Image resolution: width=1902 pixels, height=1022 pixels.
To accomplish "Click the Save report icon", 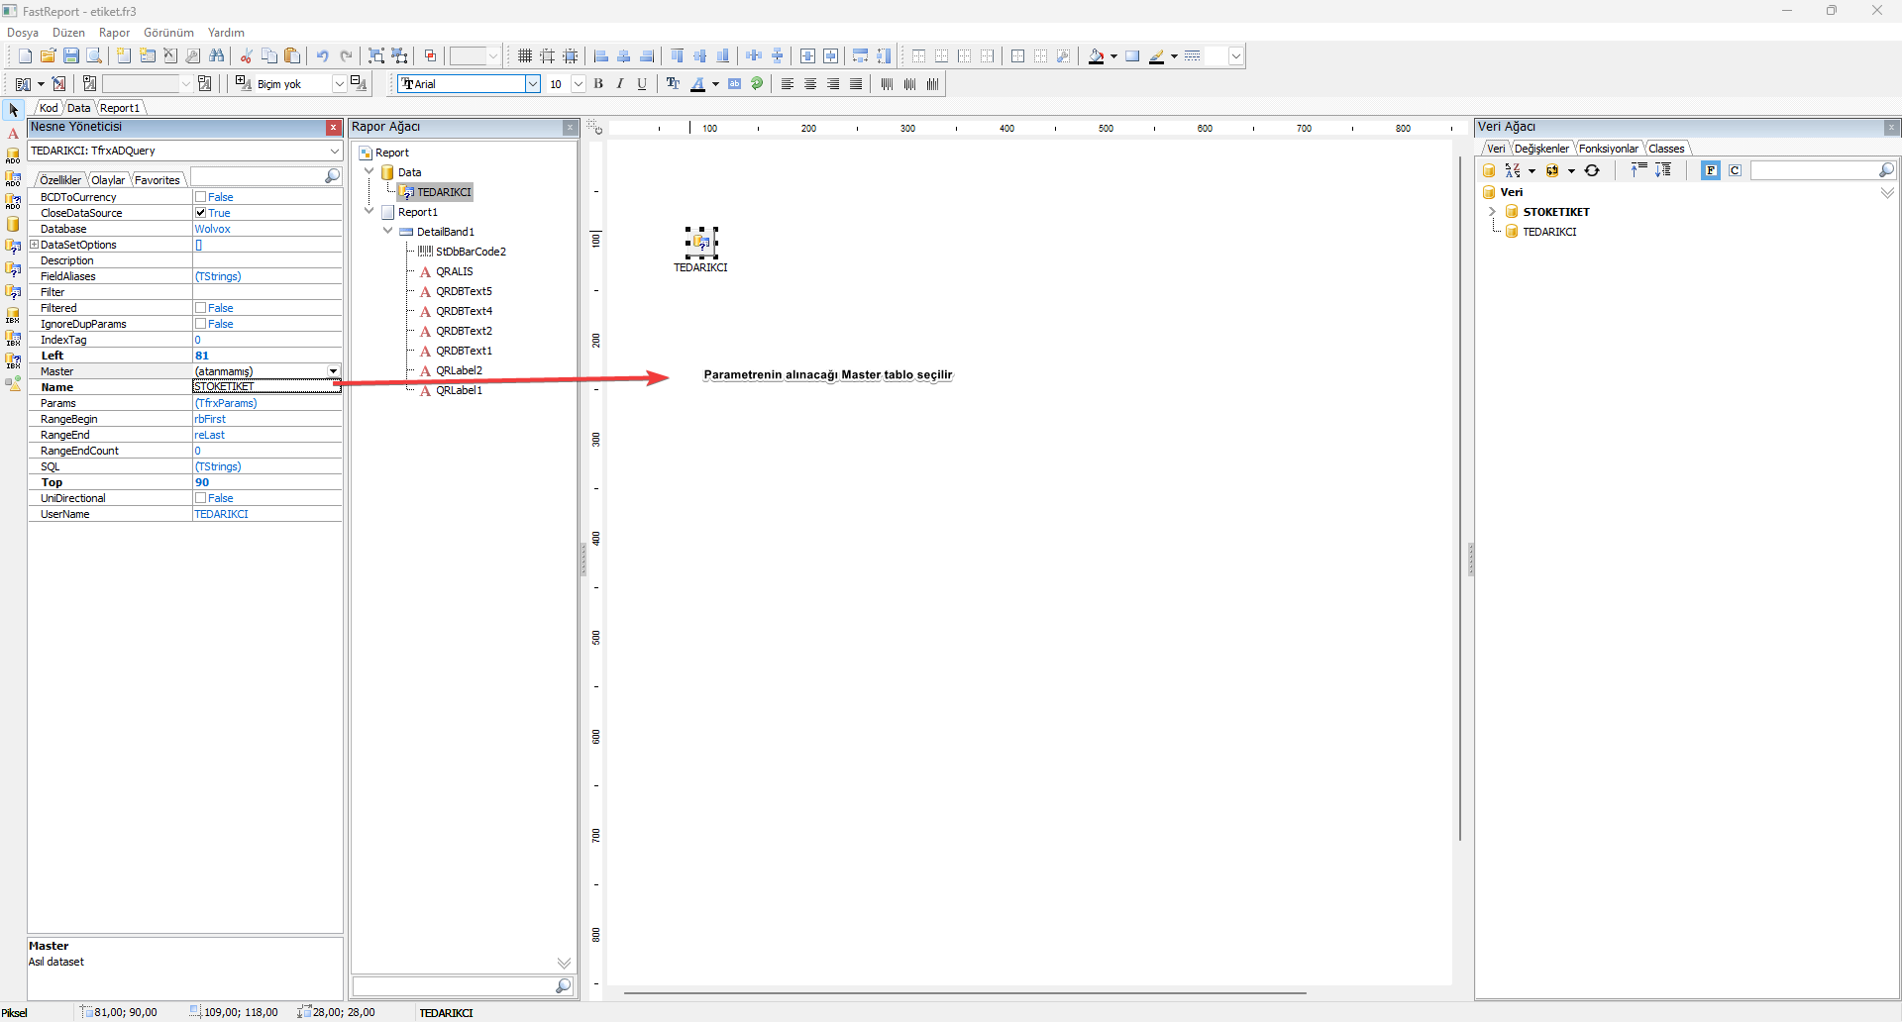I will [71, 56].
